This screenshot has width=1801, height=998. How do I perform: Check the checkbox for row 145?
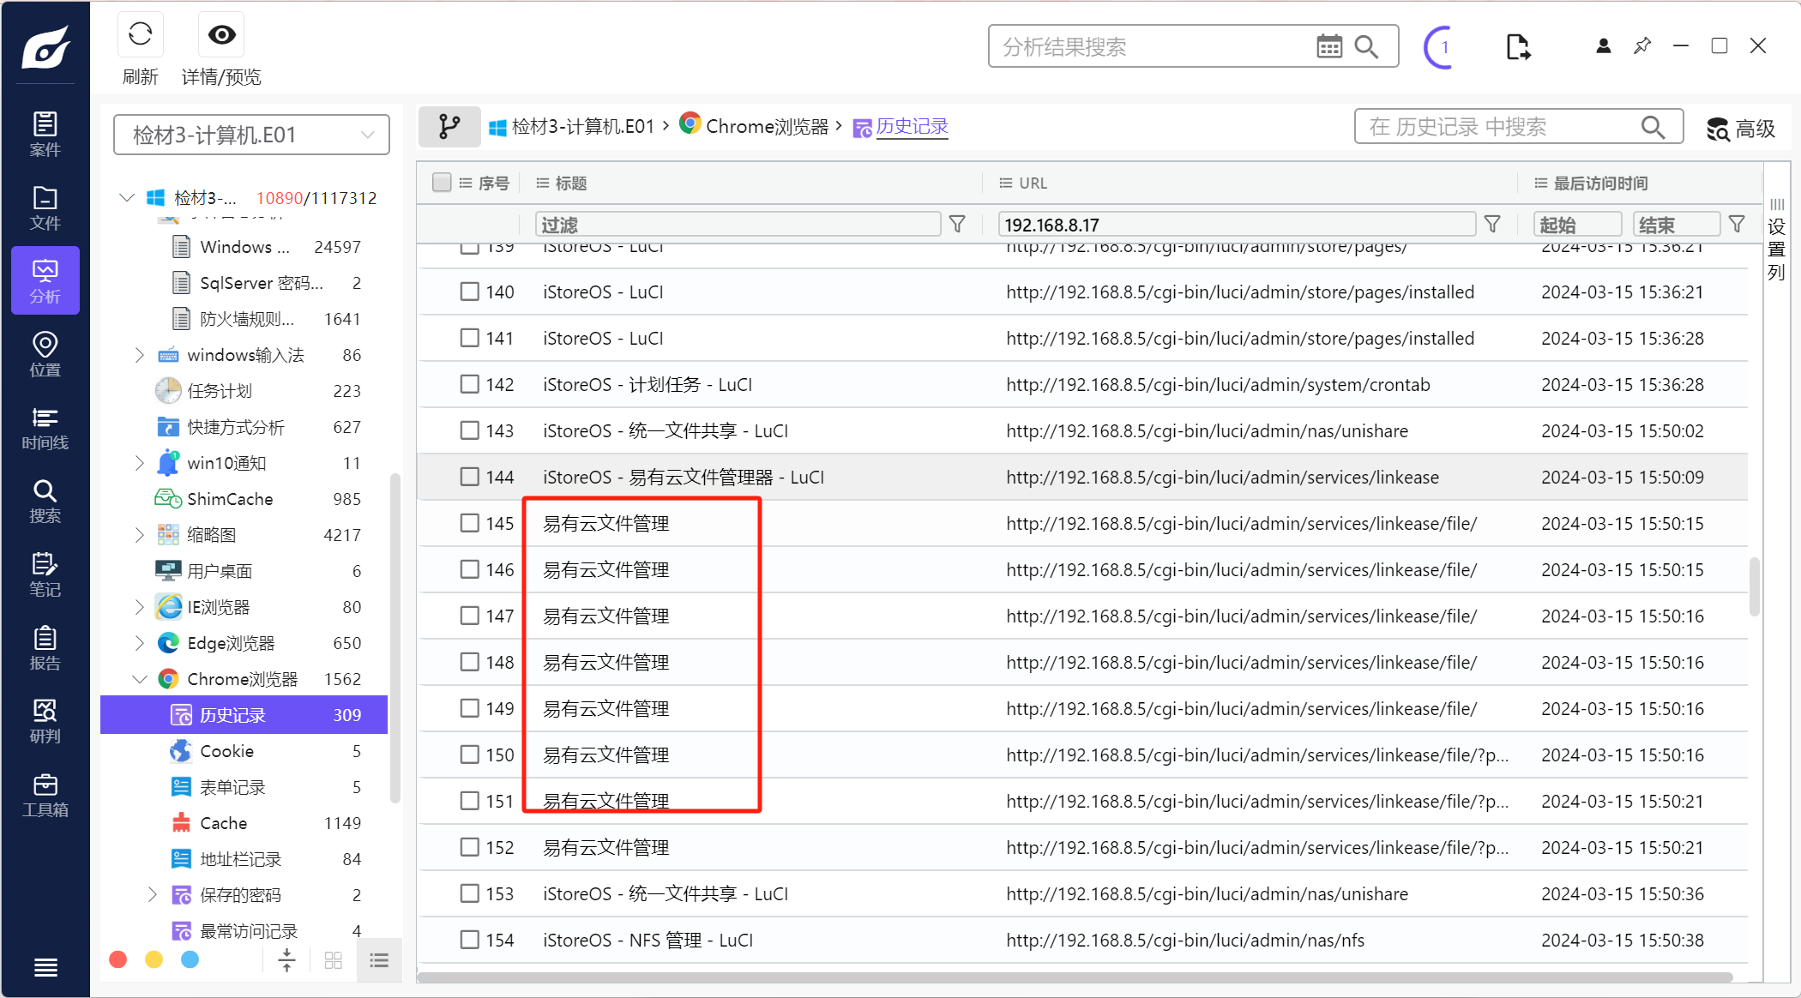tap(469, 523)
